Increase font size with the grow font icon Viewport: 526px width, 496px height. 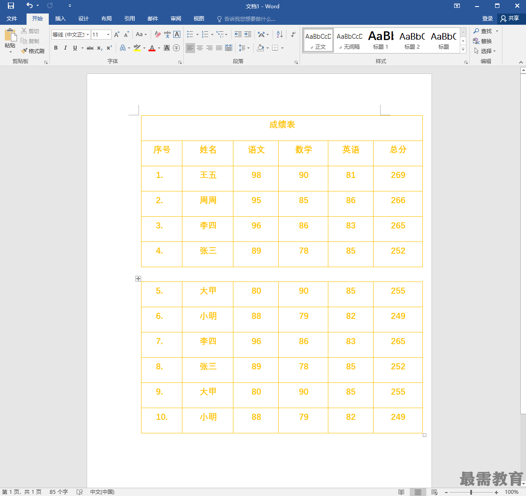click(x=117, y=34)
